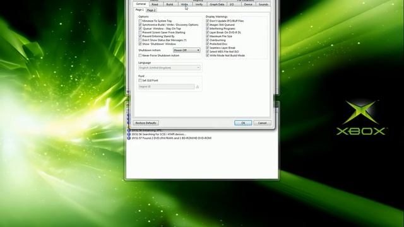Click 'Searching for SCSI / ATAPI devices' log text
Image resolution: width=404 pixels, height=227 pixels.
[158, 134]
